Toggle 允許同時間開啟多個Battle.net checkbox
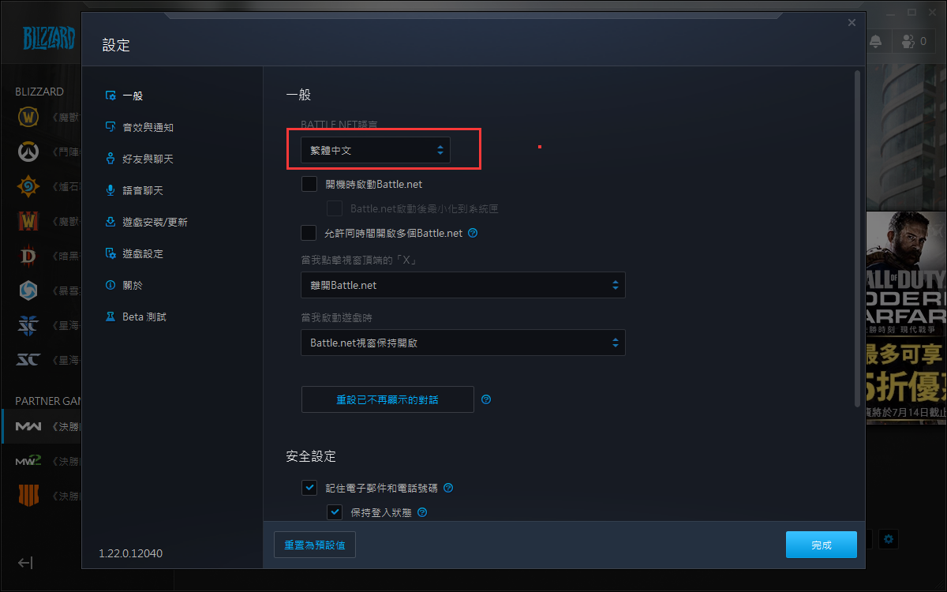Viewport: 947px width, 592px height. pyautogui.click(x=309, y=233)
